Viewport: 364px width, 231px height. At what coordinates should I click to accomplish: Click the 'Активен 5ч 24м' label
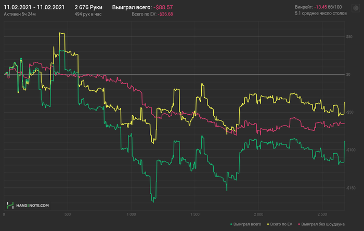click(x=19, y=14)
